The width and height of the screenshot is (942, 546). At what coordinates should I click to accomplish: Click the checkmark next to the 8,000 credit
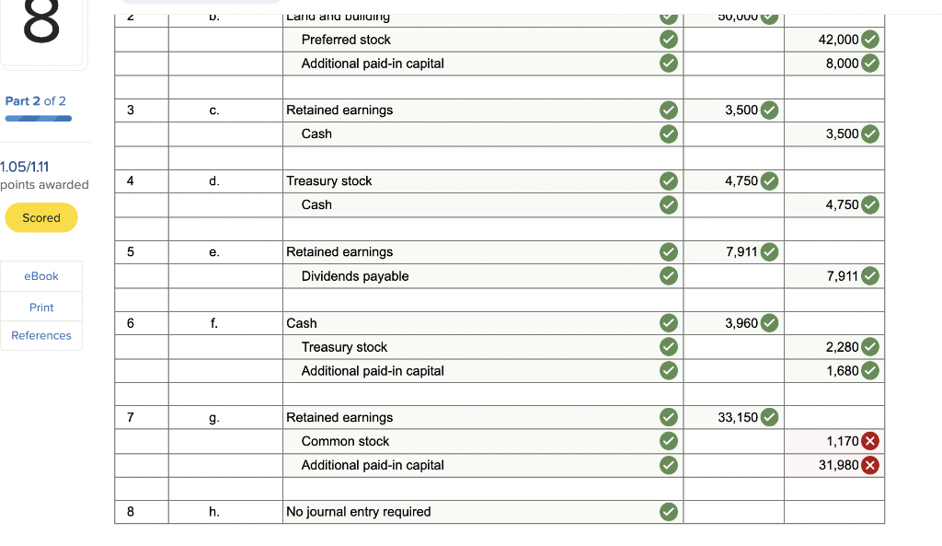tap(870, 64)
